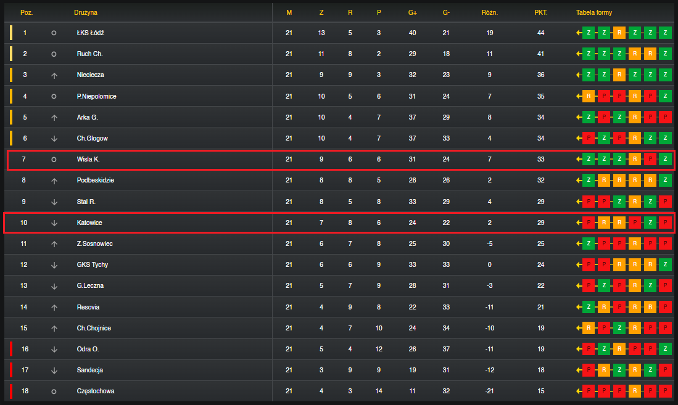Open the Arka G. team link

point(88,117)
